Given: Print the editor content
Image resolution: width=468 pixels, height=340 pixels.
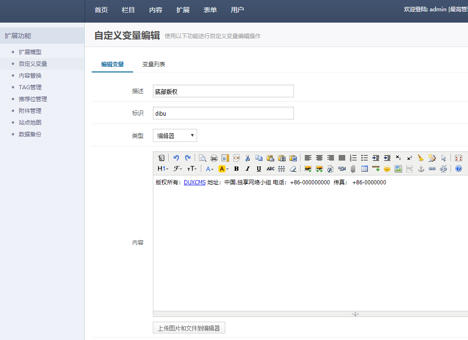Looking at the screenshot, I should click(x=214, y=158).
